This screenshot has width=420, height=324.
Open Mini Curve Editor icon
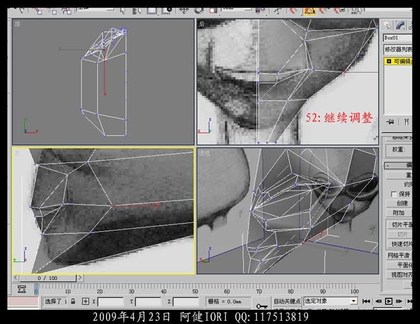(x=21, y=289)
